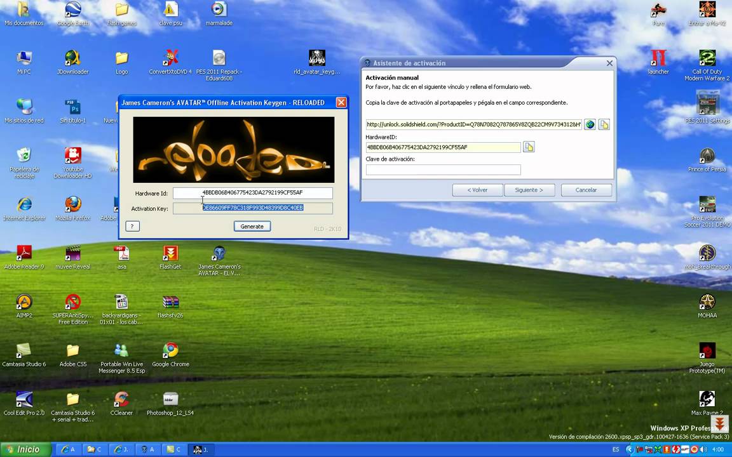Image resolution: width=732 pixels, height=457 pixels.
Task: Select the Google Earth desktop icon
Action: click(73, 13)
